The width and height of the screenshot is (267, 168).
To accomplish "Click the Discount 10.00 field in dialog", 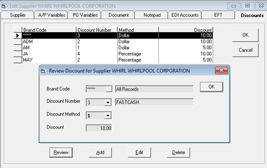I will tap(99, 128).
